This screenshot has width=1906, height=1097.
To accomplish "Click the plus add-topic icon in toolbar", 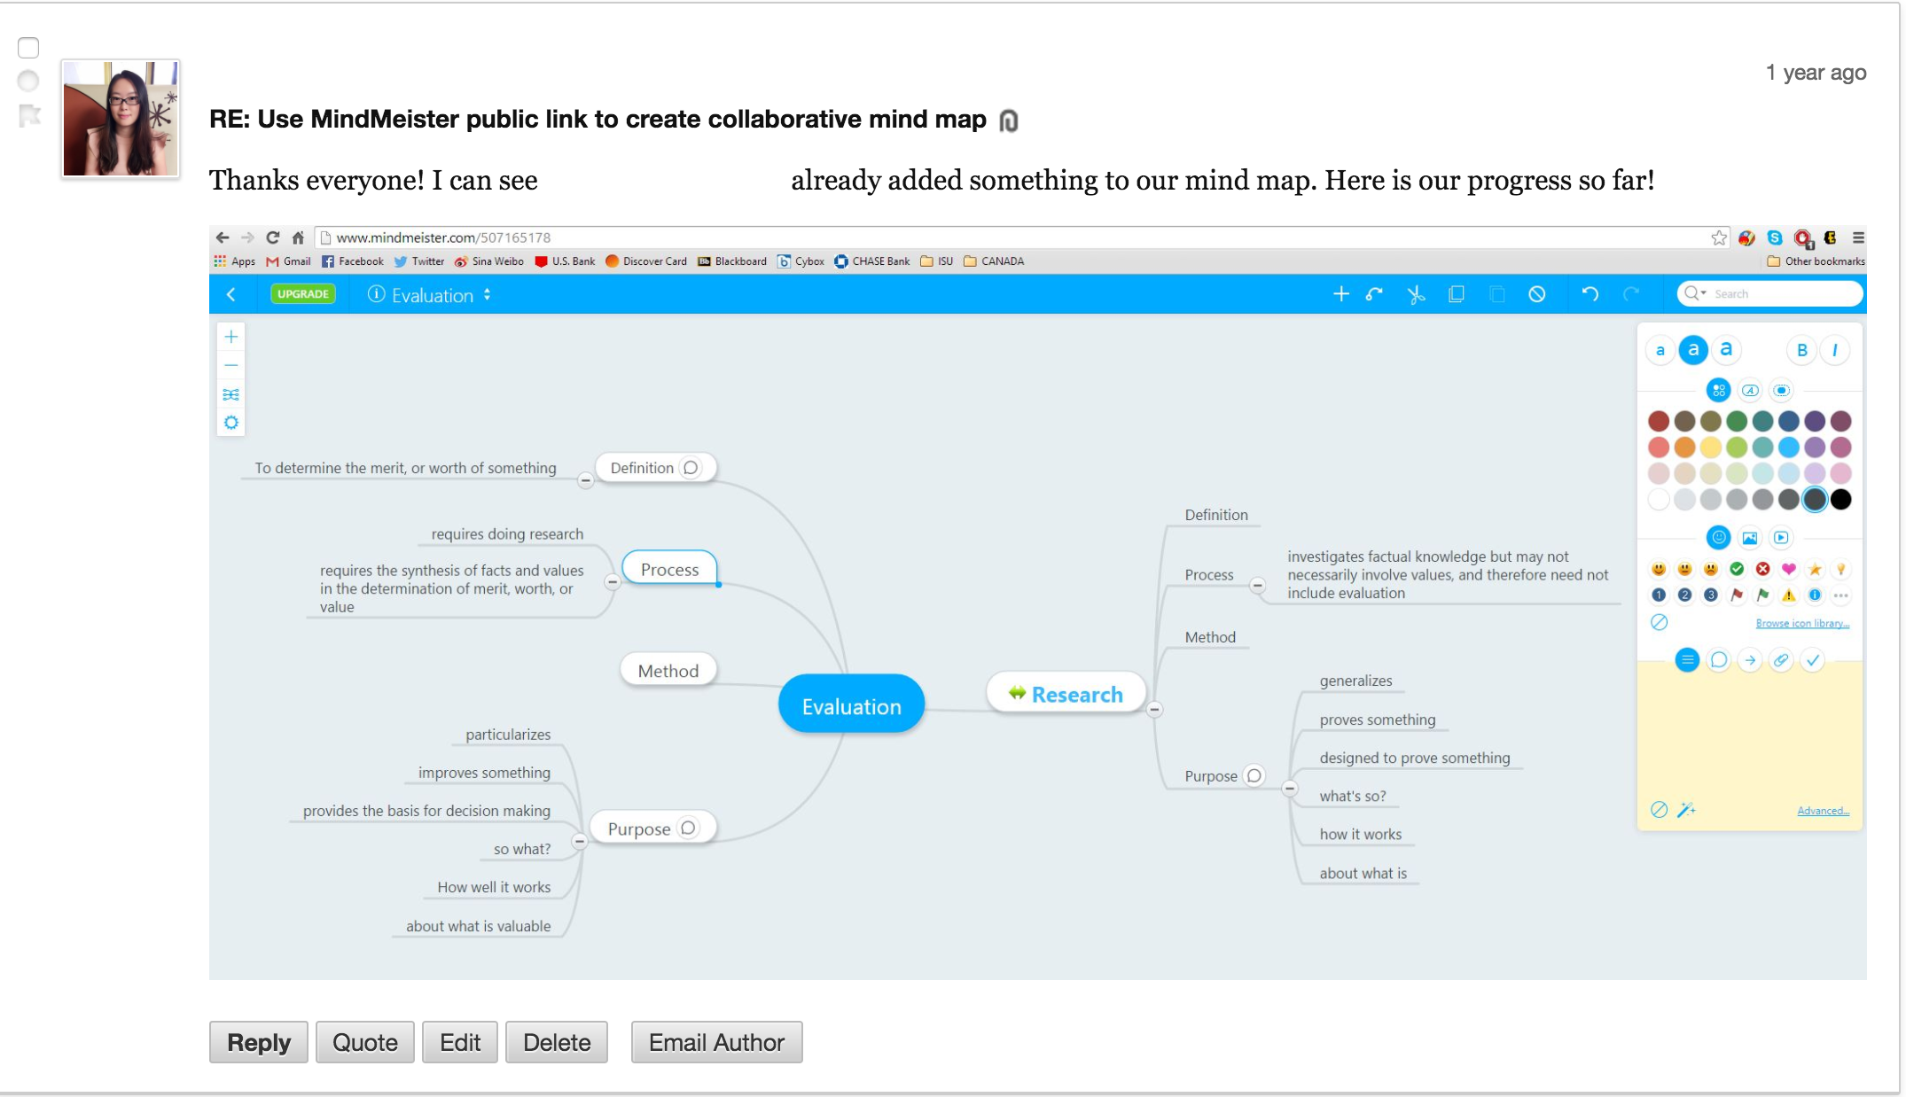I will point(1340,294).
